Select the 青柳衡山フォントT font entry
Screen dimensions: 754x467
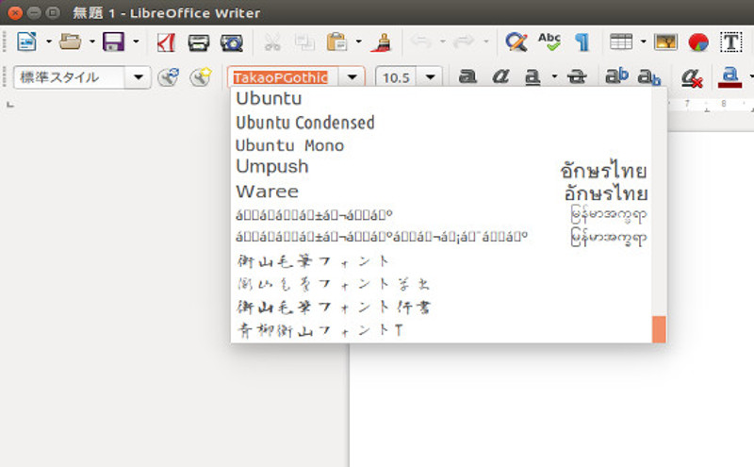click(441, 330)
